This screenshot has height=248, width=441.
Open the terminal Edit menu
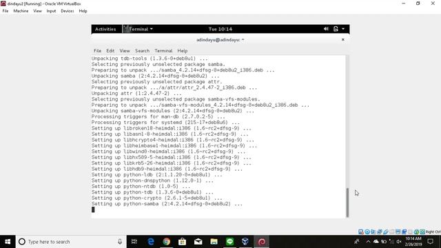point(110,50)
